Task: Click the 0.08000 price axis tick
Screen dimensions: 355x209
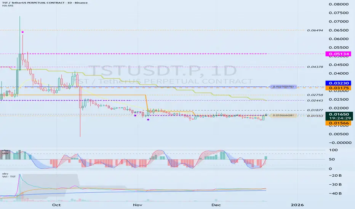Action: 339,4
